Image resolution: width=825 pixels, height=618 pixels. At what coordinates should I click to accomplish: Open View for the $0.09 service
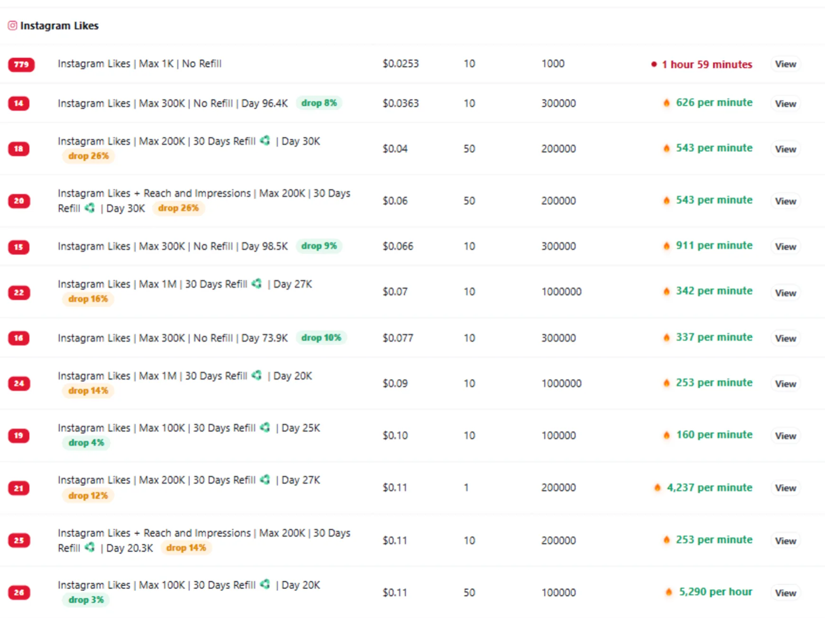click(786, 384)
